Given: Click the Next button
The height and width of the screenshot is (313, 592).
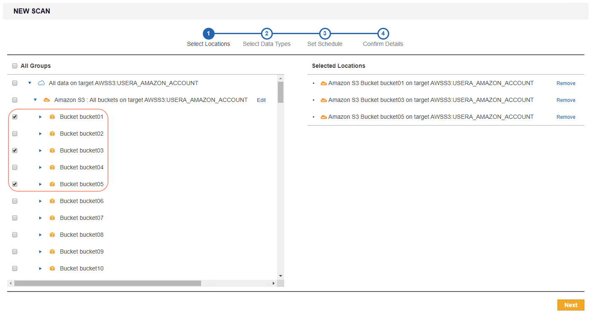Looking at the screenshot, I should coord(570,305).
